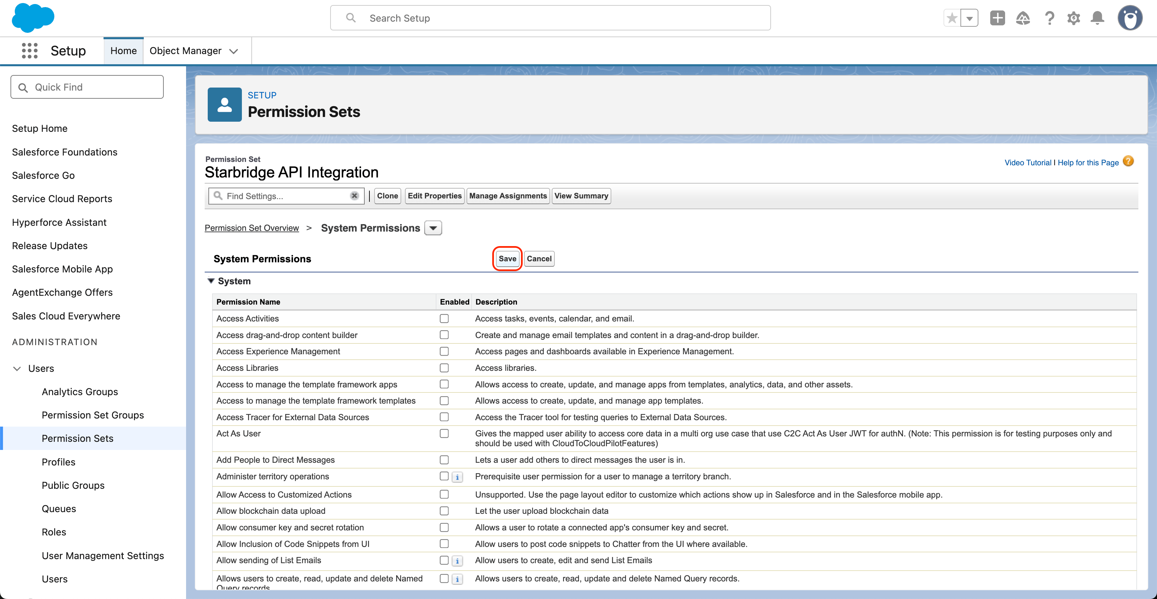Select Profiles in the sidebar
The height and width of the screenshot is (599, 1157).
[x=59, y=462]
